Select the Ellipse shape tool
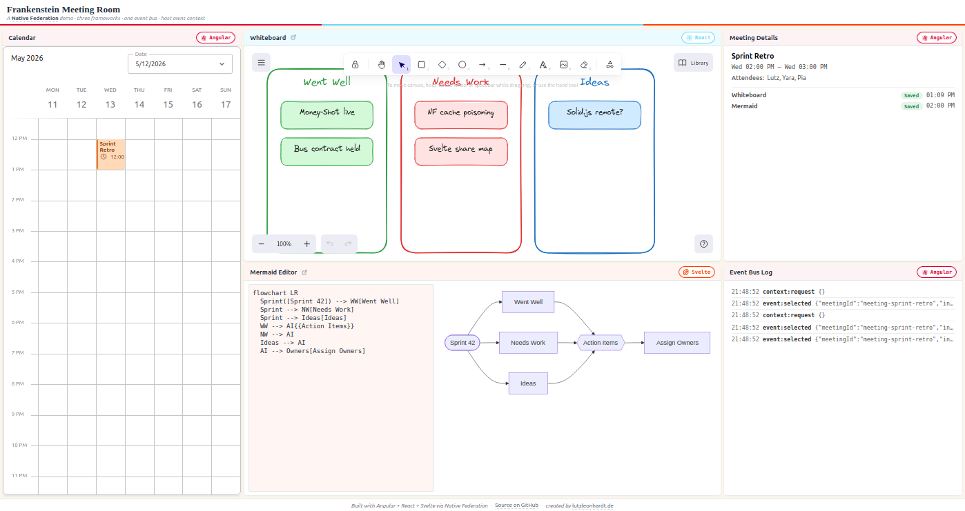The width and height of the screenshot is (965, 511). [x=462, y=65]
